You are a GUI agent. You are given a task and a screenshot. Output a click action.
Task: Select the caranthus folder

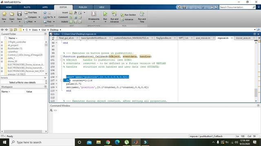coord(13,52)
